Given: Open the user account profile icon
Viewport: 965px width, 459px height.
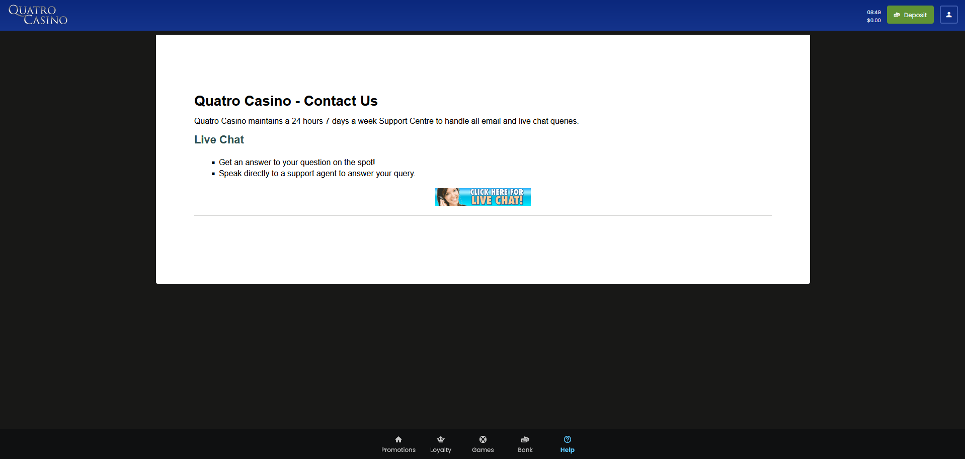Looking at the screenshot, I should pos(948,15).
